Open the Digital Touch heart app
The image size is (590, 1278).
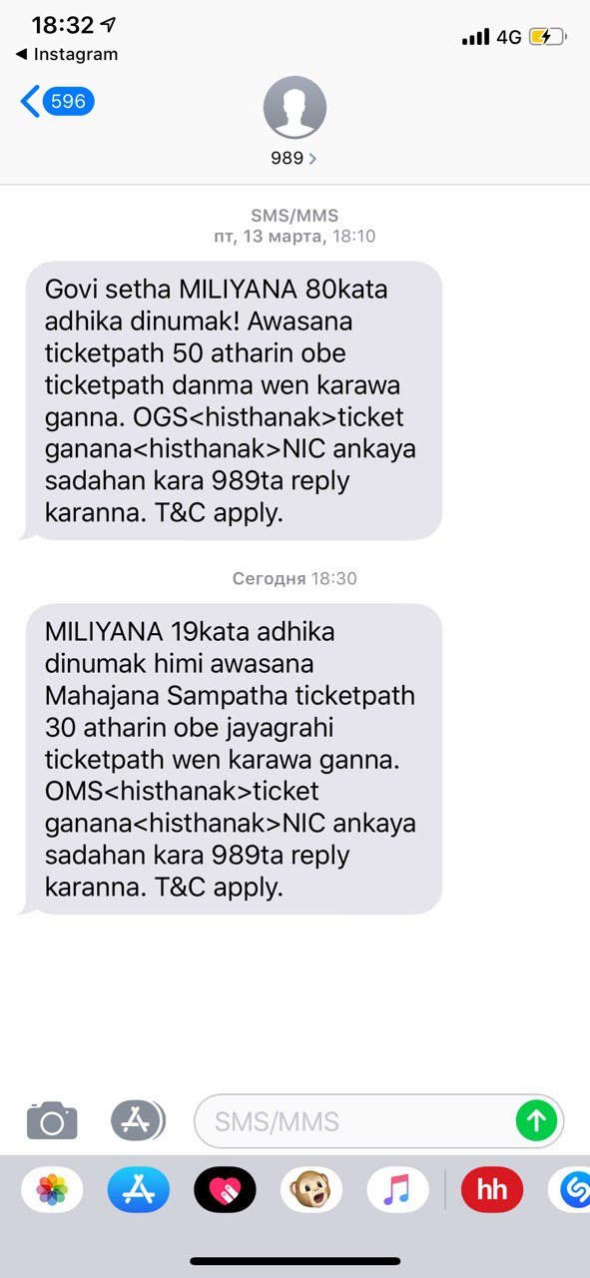click(x=225, y=1189)
